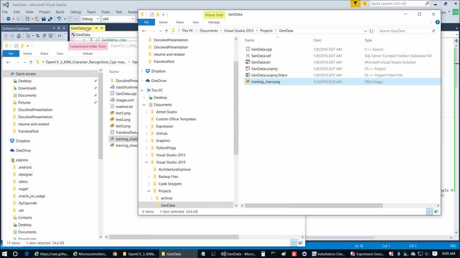Open Microsoft Edge from taskbar
The height and width of the screenshot is (258, 460).
coord(27,254)
